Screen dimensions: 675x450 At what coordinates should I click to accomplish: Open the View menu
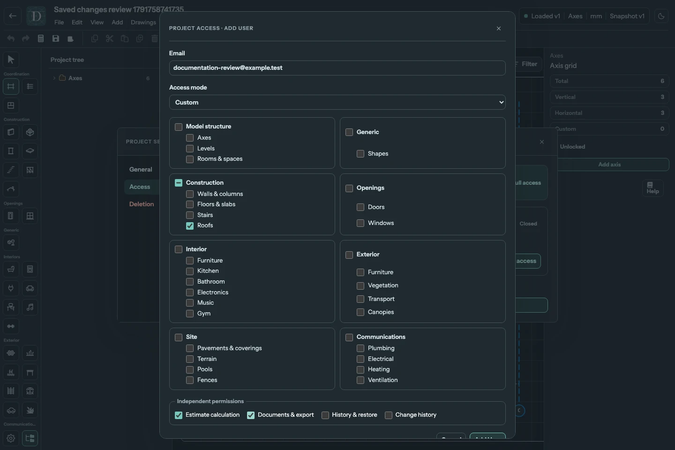coord(97,22)
